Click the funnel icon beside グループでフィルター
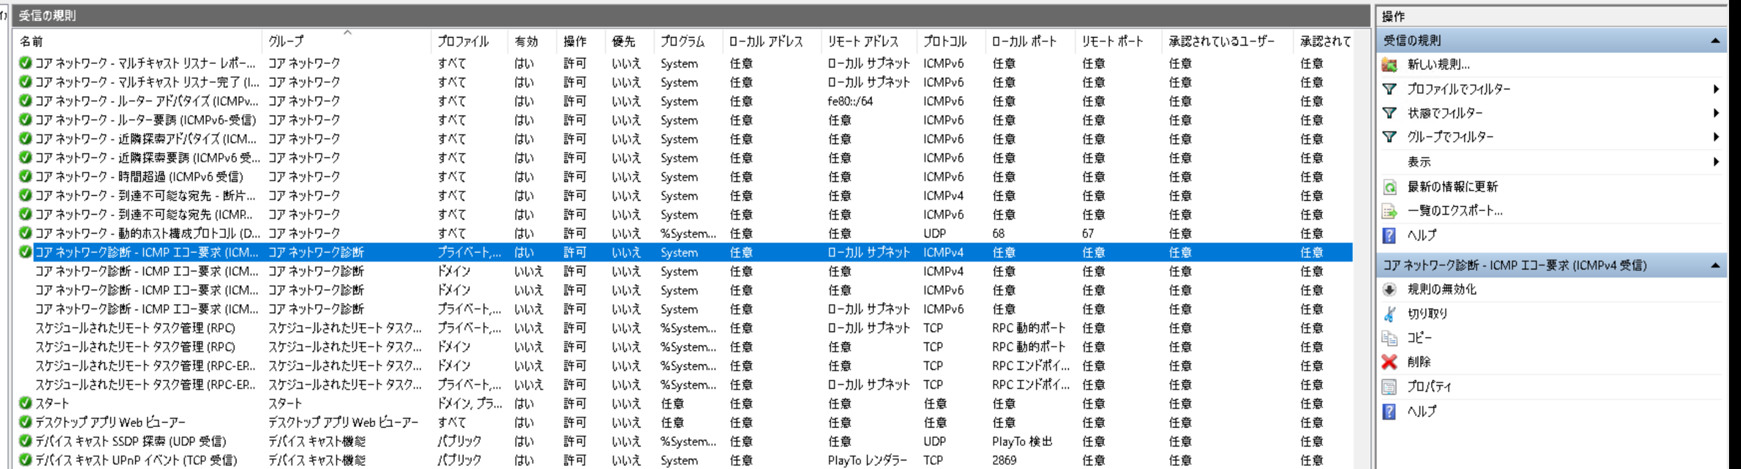 (x=1390, y=137)
